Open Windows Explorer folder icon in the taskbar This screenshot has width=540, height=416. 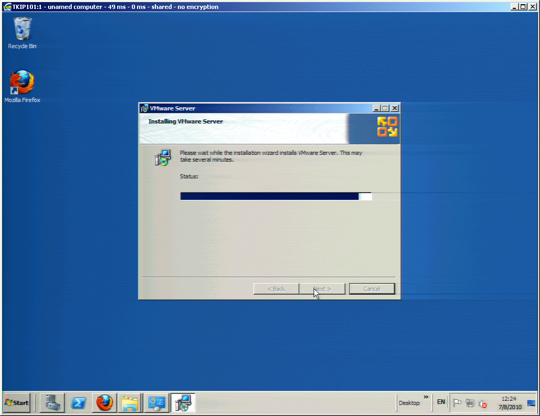tap(130, 402)
